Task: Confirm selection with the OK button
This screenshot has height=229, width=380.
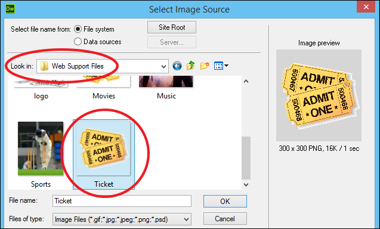Action: click(x=225, y=202)
